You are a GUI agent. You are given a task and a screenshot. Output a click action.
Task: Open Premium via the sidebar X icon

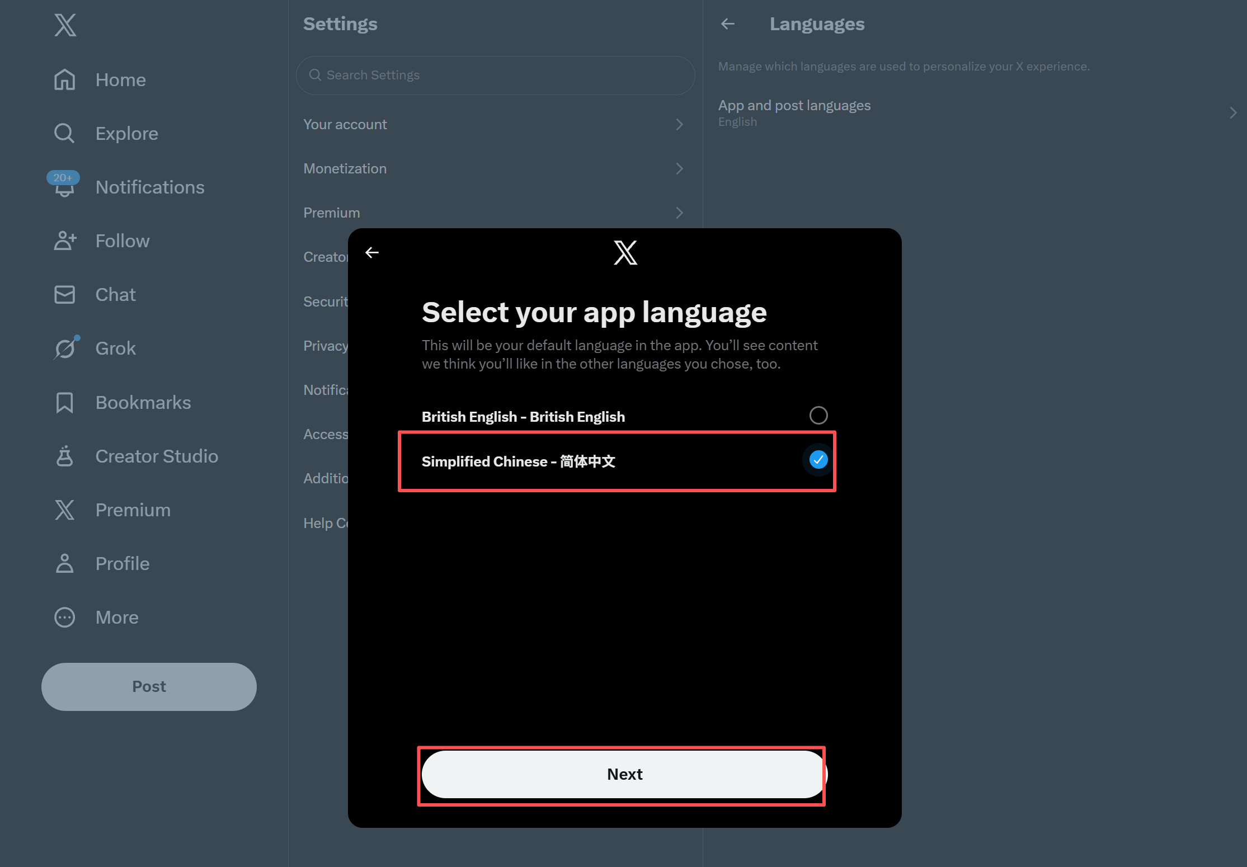(64, 510)
